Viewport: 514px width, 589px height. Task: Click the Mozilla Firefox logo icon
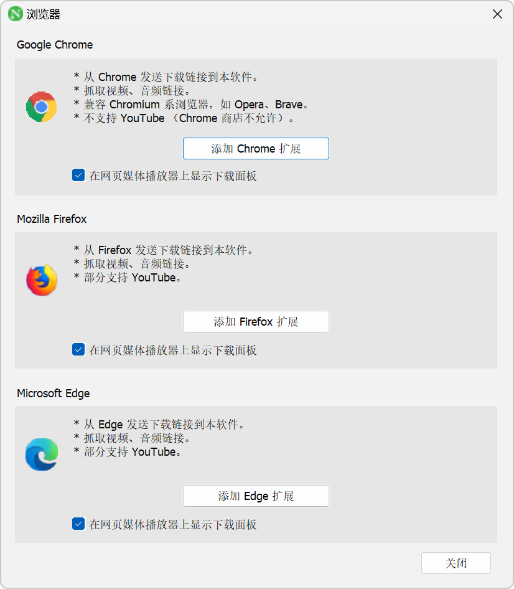(42, 280)
